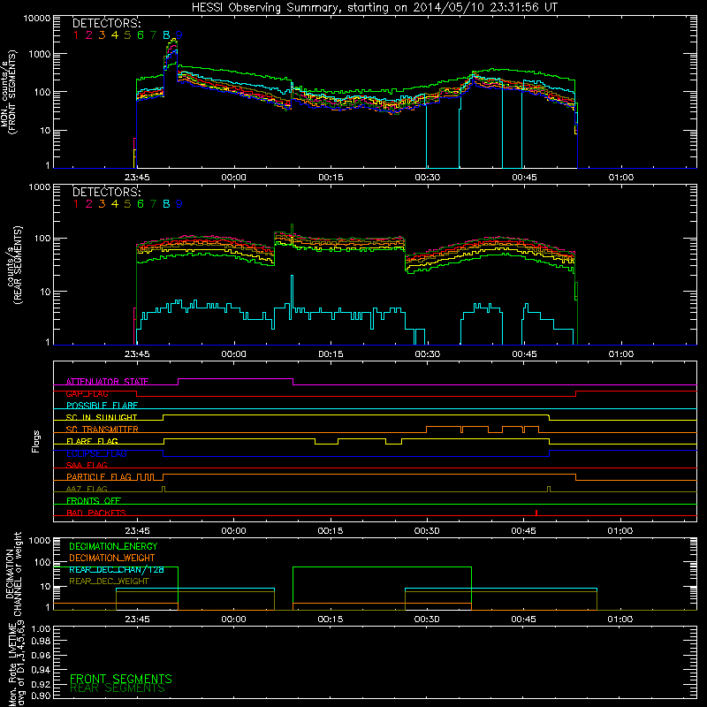
Task: Select detector 5 in front segments legend
Action: [x=127, y=35]
